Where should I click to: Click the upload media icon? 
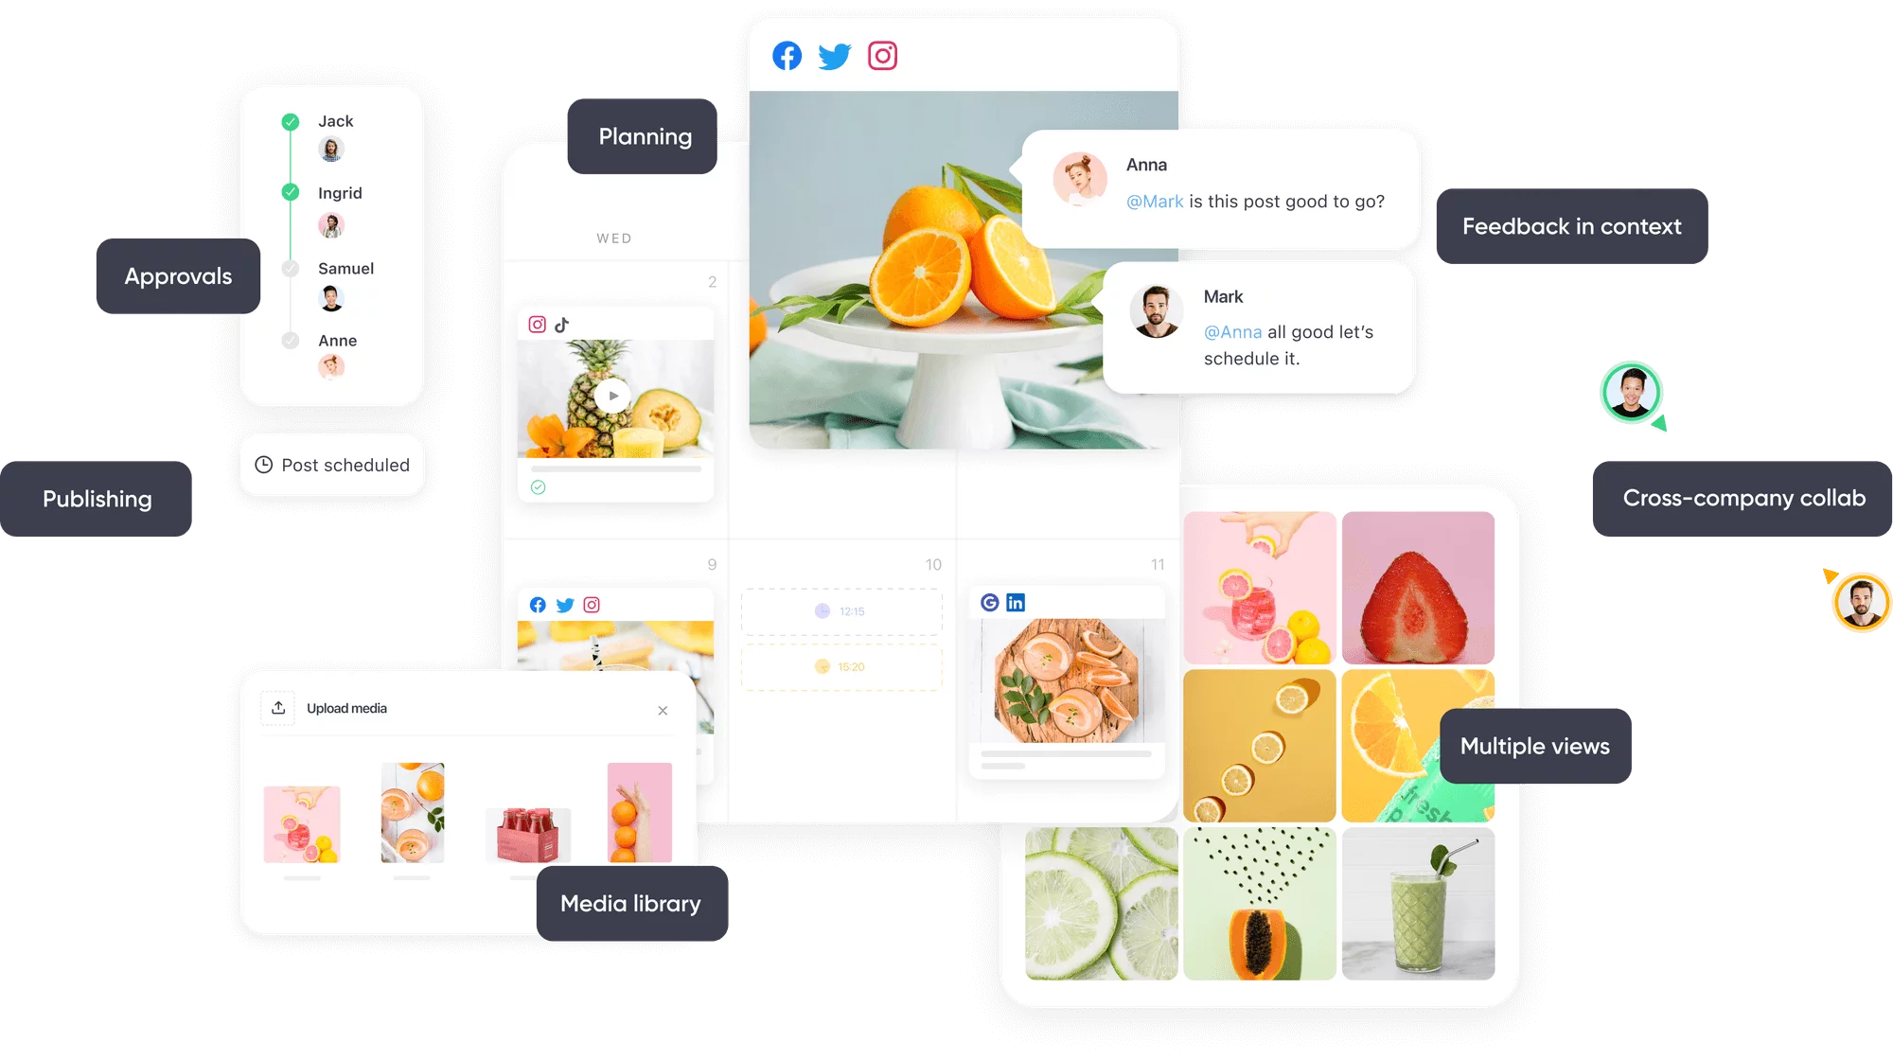277,709
